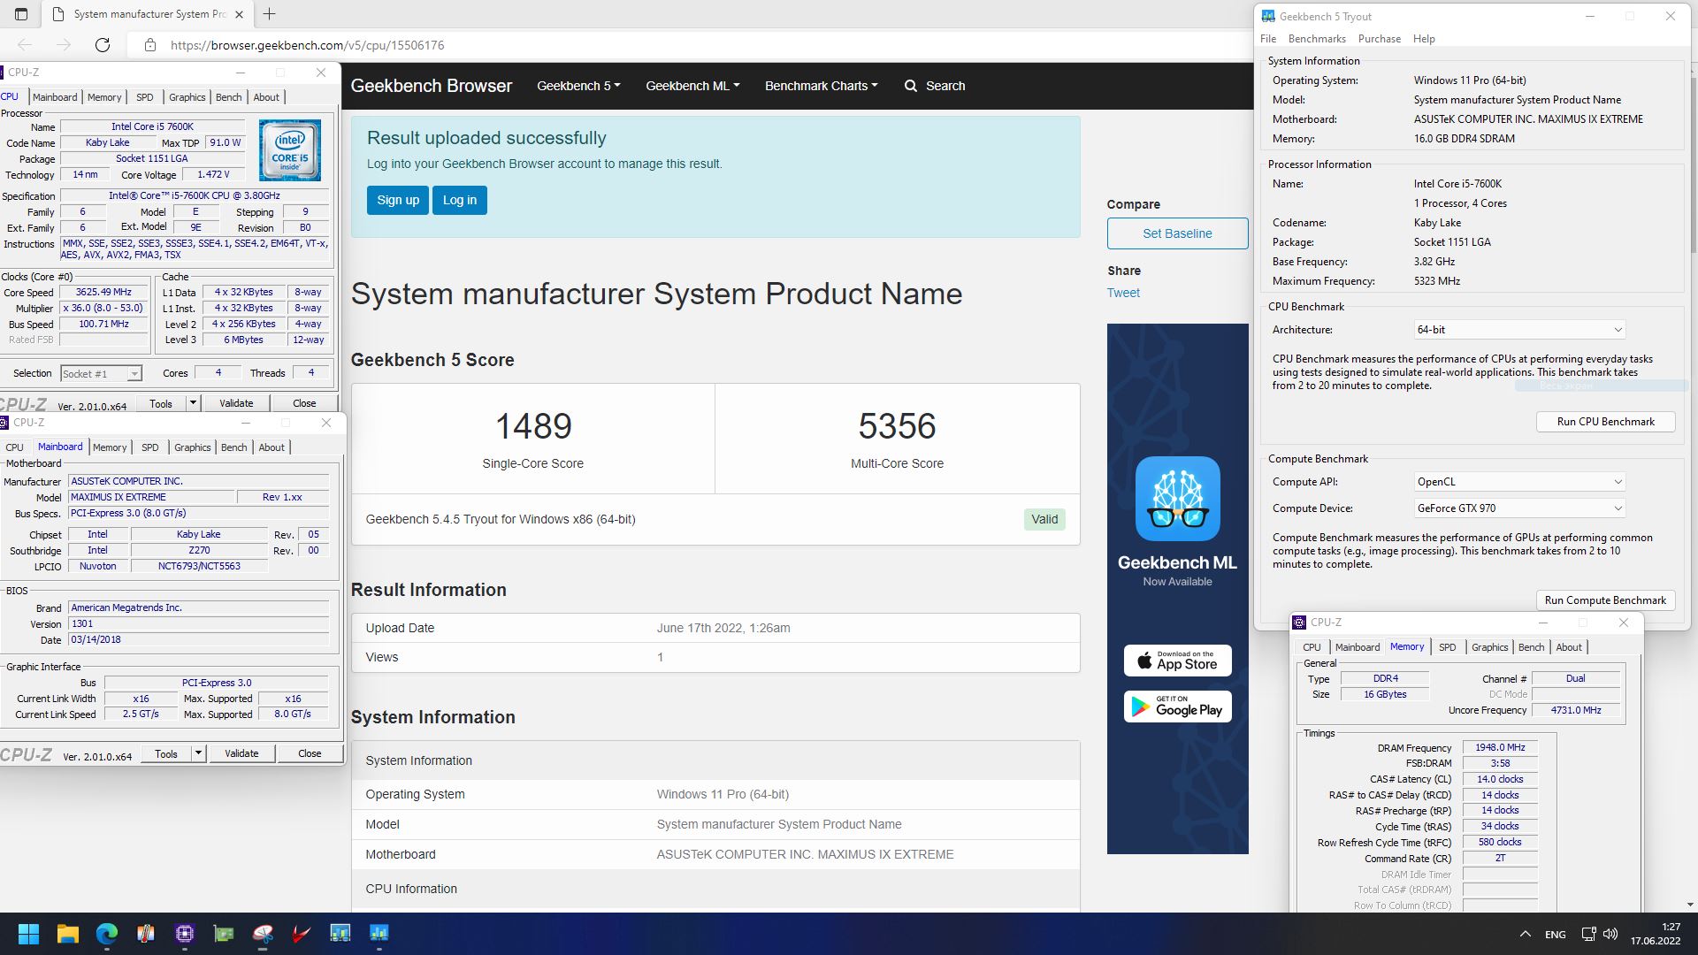Switch ENG input language indicator

click(1556, 934)
